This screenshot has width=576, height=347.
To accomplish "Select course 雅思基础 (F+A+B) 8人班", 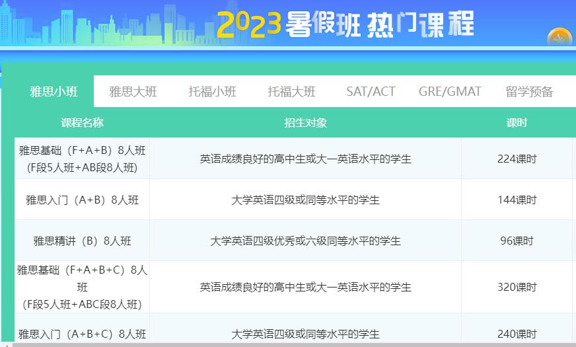I will coord(83,159).
